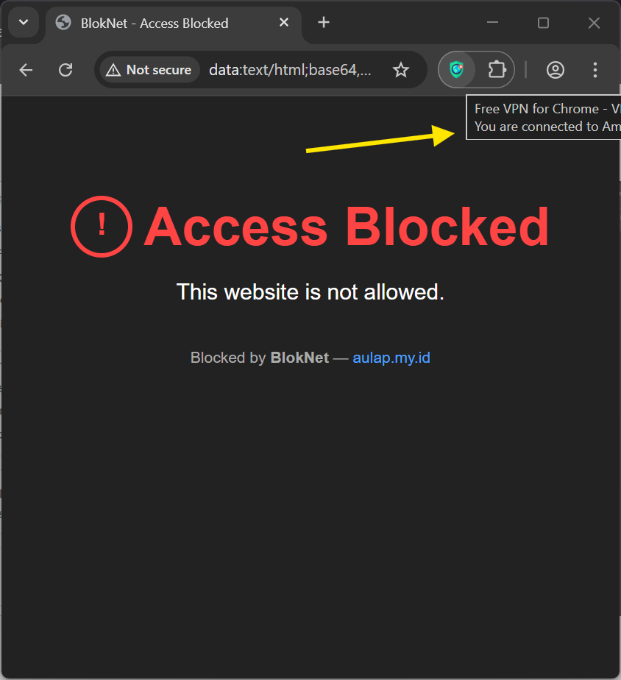Screen dimensions: 621x680
Task: Open the Extensions puzzle menu
Action: tap(497, 70)
